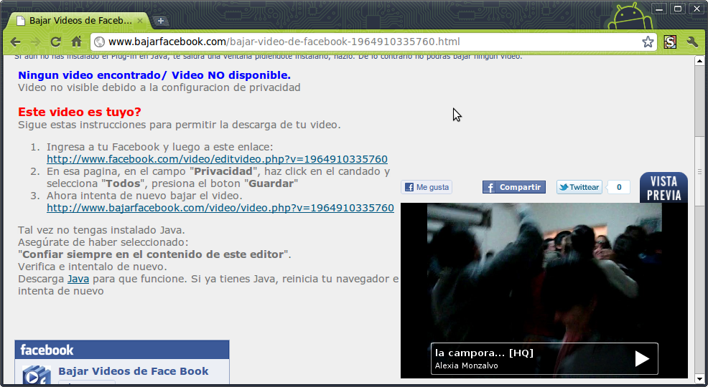Click the Facebook Compartir button
Viewport: 708px width, 387px height.
[x=514, y=187]
